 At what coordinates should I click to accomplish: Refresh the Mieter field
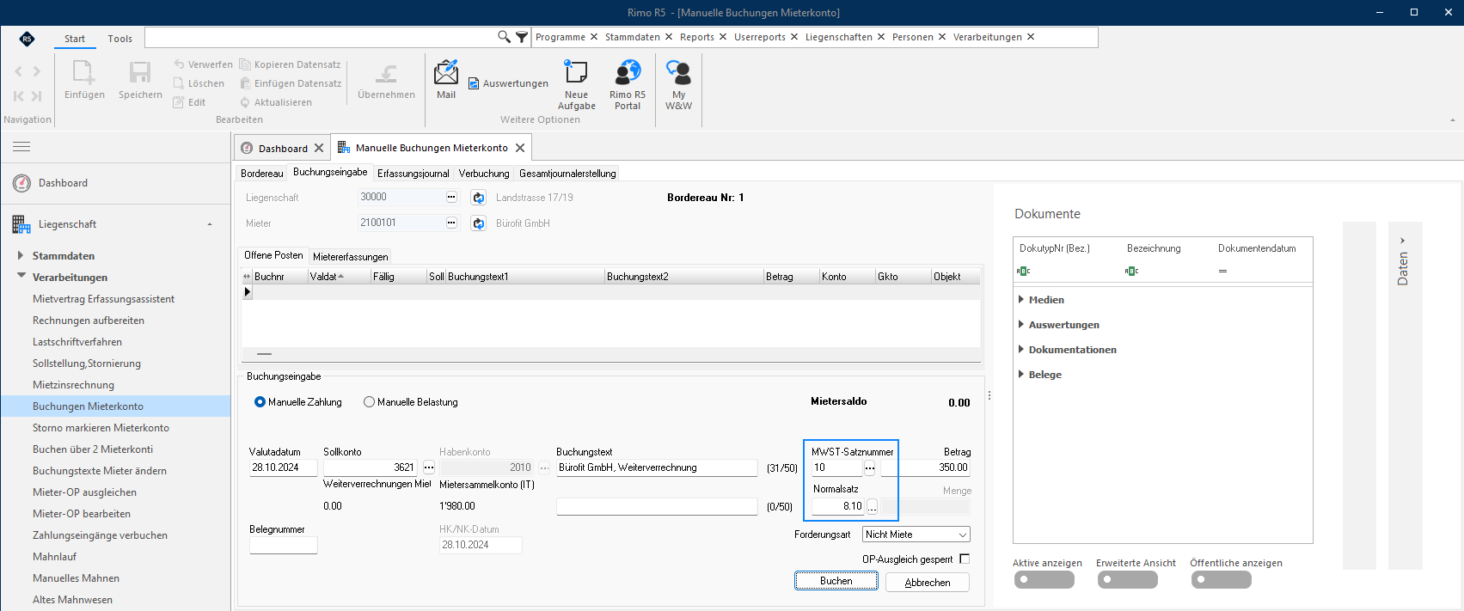(479, 223)
